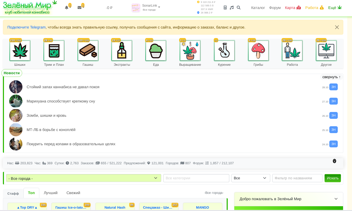352x211 pixels.
Task: Switch to the Свежий tab
Action: (73, 193)
